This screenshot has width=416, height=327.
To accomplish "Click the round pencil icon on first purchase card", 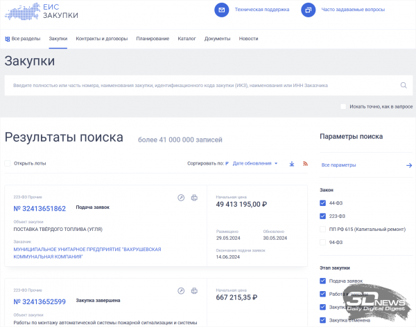I will pyautogui.click(x=181, y=198).
